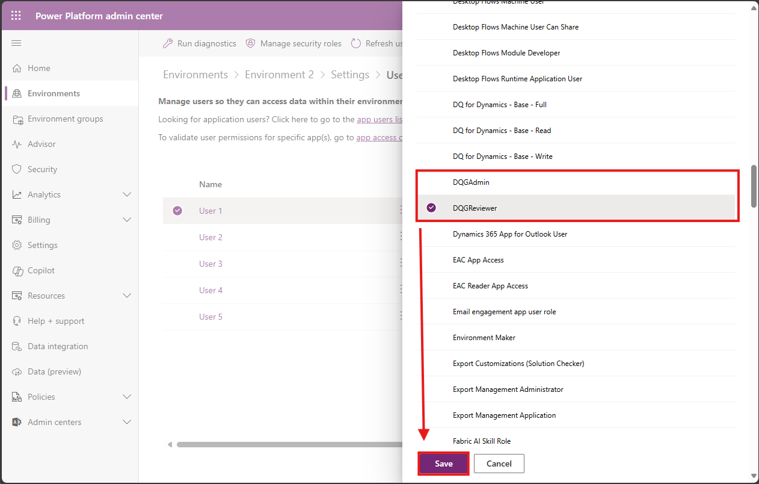Expand the Policies chevron
Viewport: 759px width, 484px height.
click(127, 397)
